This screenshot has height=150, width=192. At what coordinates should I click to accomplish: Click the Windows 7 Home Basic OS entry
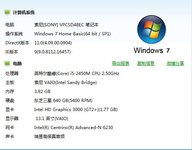point(73,34)
